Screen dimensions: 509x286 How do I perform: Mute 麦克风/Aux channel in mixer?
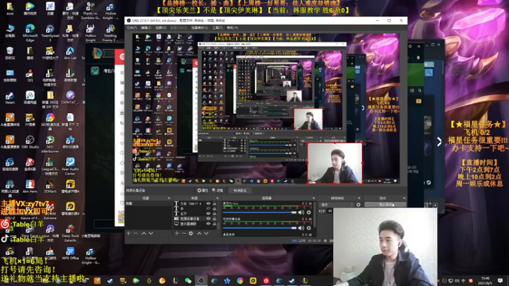tap(301, 212)
